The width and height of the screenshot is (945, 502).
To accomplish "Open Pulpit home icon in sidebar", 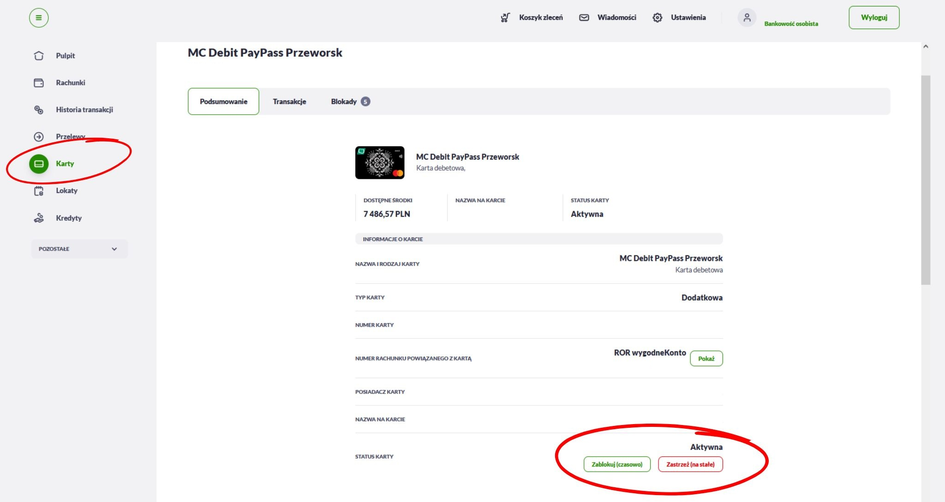I will pos(39,56).
